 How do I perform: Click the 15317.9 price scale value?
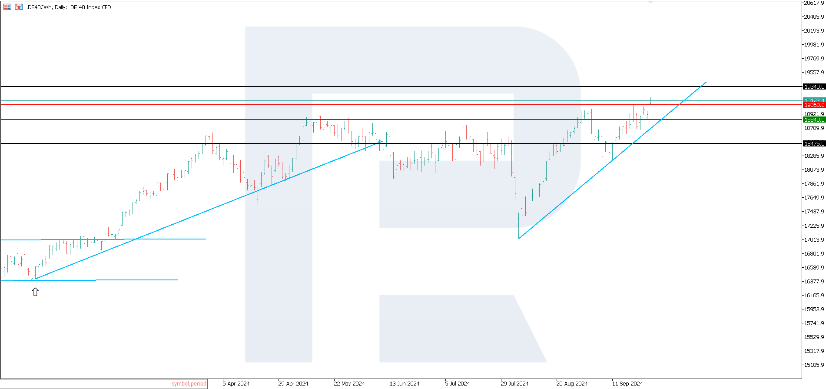coord(814,351)
